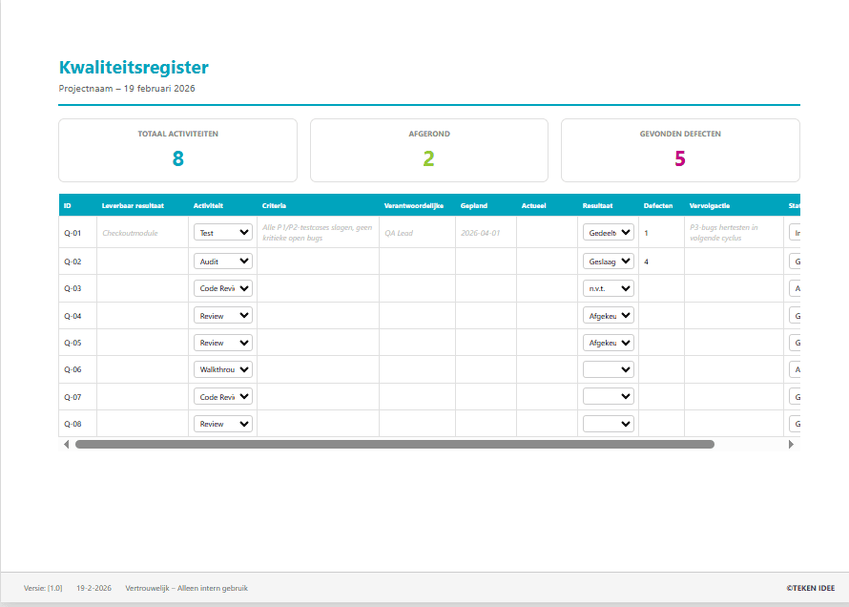
Task: Select the TOTAAL ACTIVITEITEN summary card
Action: [177, 150]
